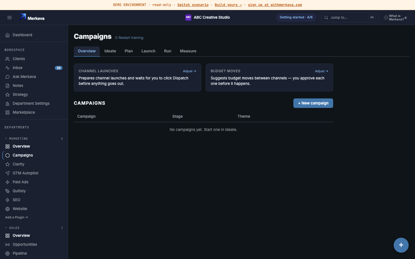Click the SEO diamond icon
The image size is (415, 259).
pyautogui.click(x=7, y=200)
